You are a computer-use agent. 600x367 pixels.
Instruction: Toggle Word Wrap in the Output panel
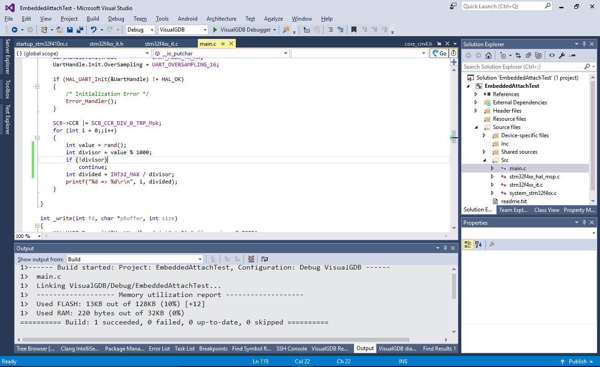point(265,259)
